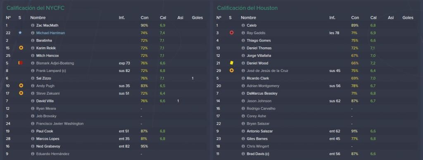
Task: Click the Inf. header in Houston table
Action: 332,18
